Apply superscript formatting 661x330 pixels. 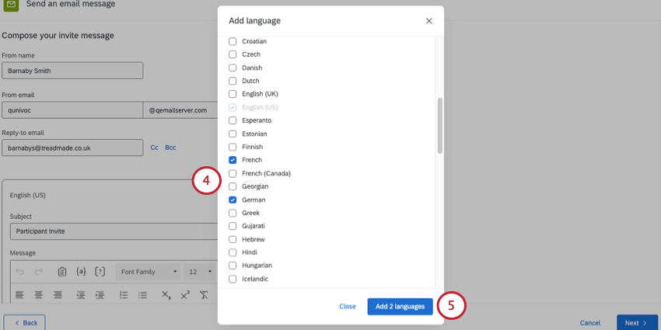pos(185,295)
